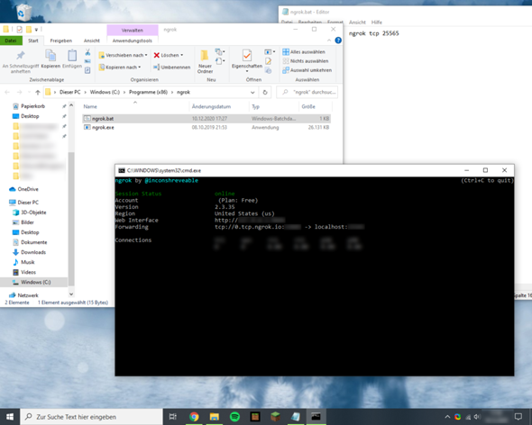Open the Datei tab in Explorer
The width and height of the screenshot is (532, 425).
click(11, 41)
